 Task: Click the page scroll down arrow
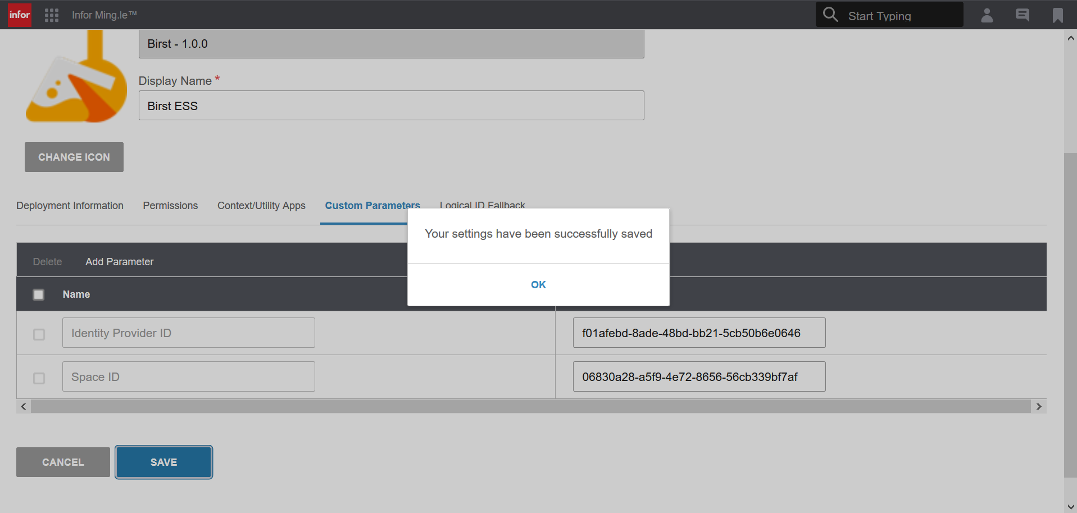[x=1071, y=506]
